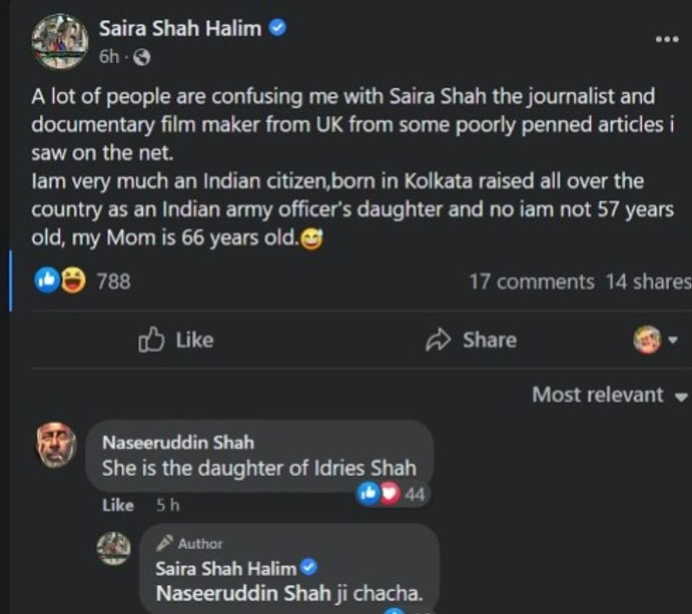This screenshot has height=614, width=692.
Task: Open the comment-as profile switcher dropdown
Action: (655, 340)
